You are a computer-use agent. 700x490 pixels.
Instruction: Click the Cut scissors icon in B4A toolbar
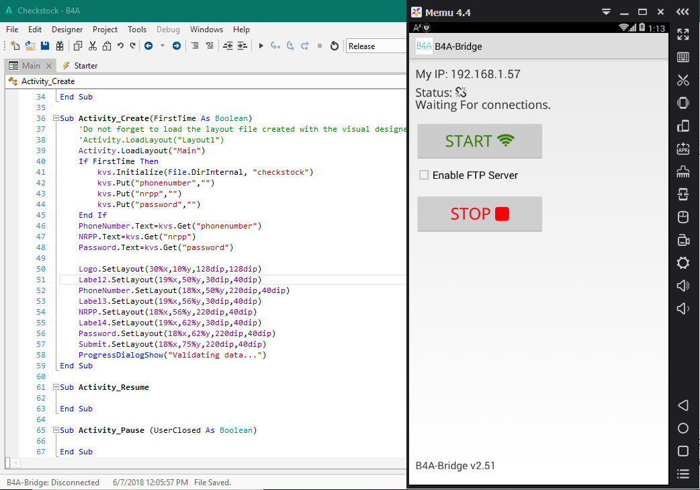point(93,46)
